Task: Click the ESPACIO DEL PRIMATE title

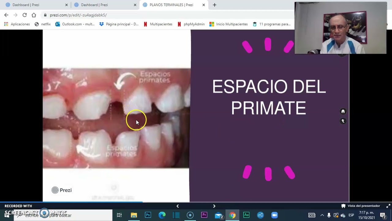Action: 269,97
